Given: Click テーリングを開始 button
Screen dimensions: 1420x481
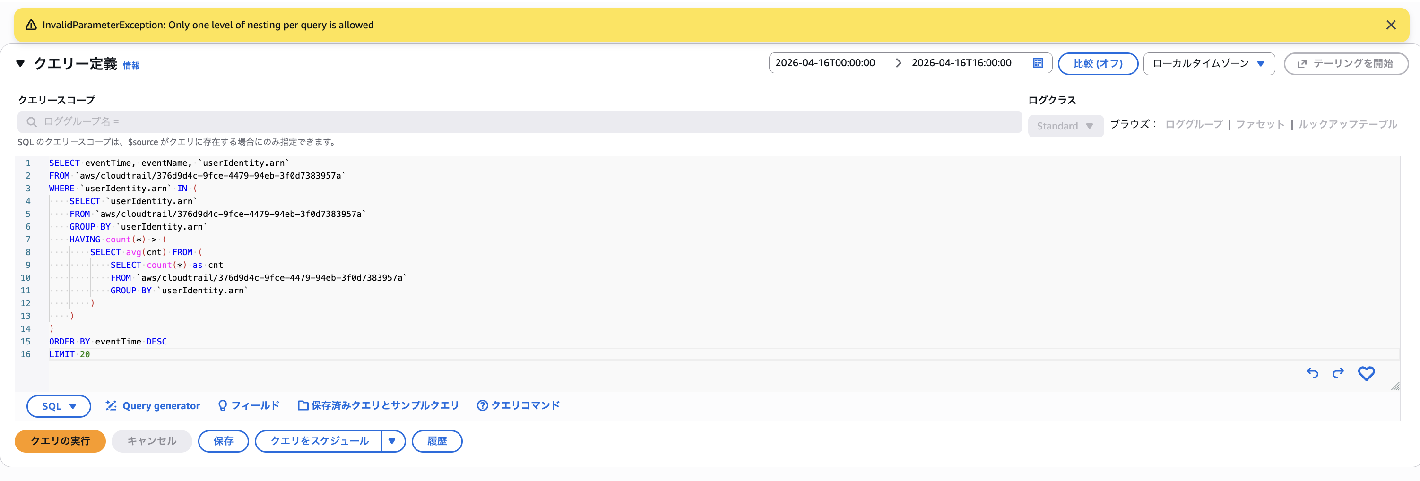Looking at the screenshot, I should click(x=1346, y=63).
